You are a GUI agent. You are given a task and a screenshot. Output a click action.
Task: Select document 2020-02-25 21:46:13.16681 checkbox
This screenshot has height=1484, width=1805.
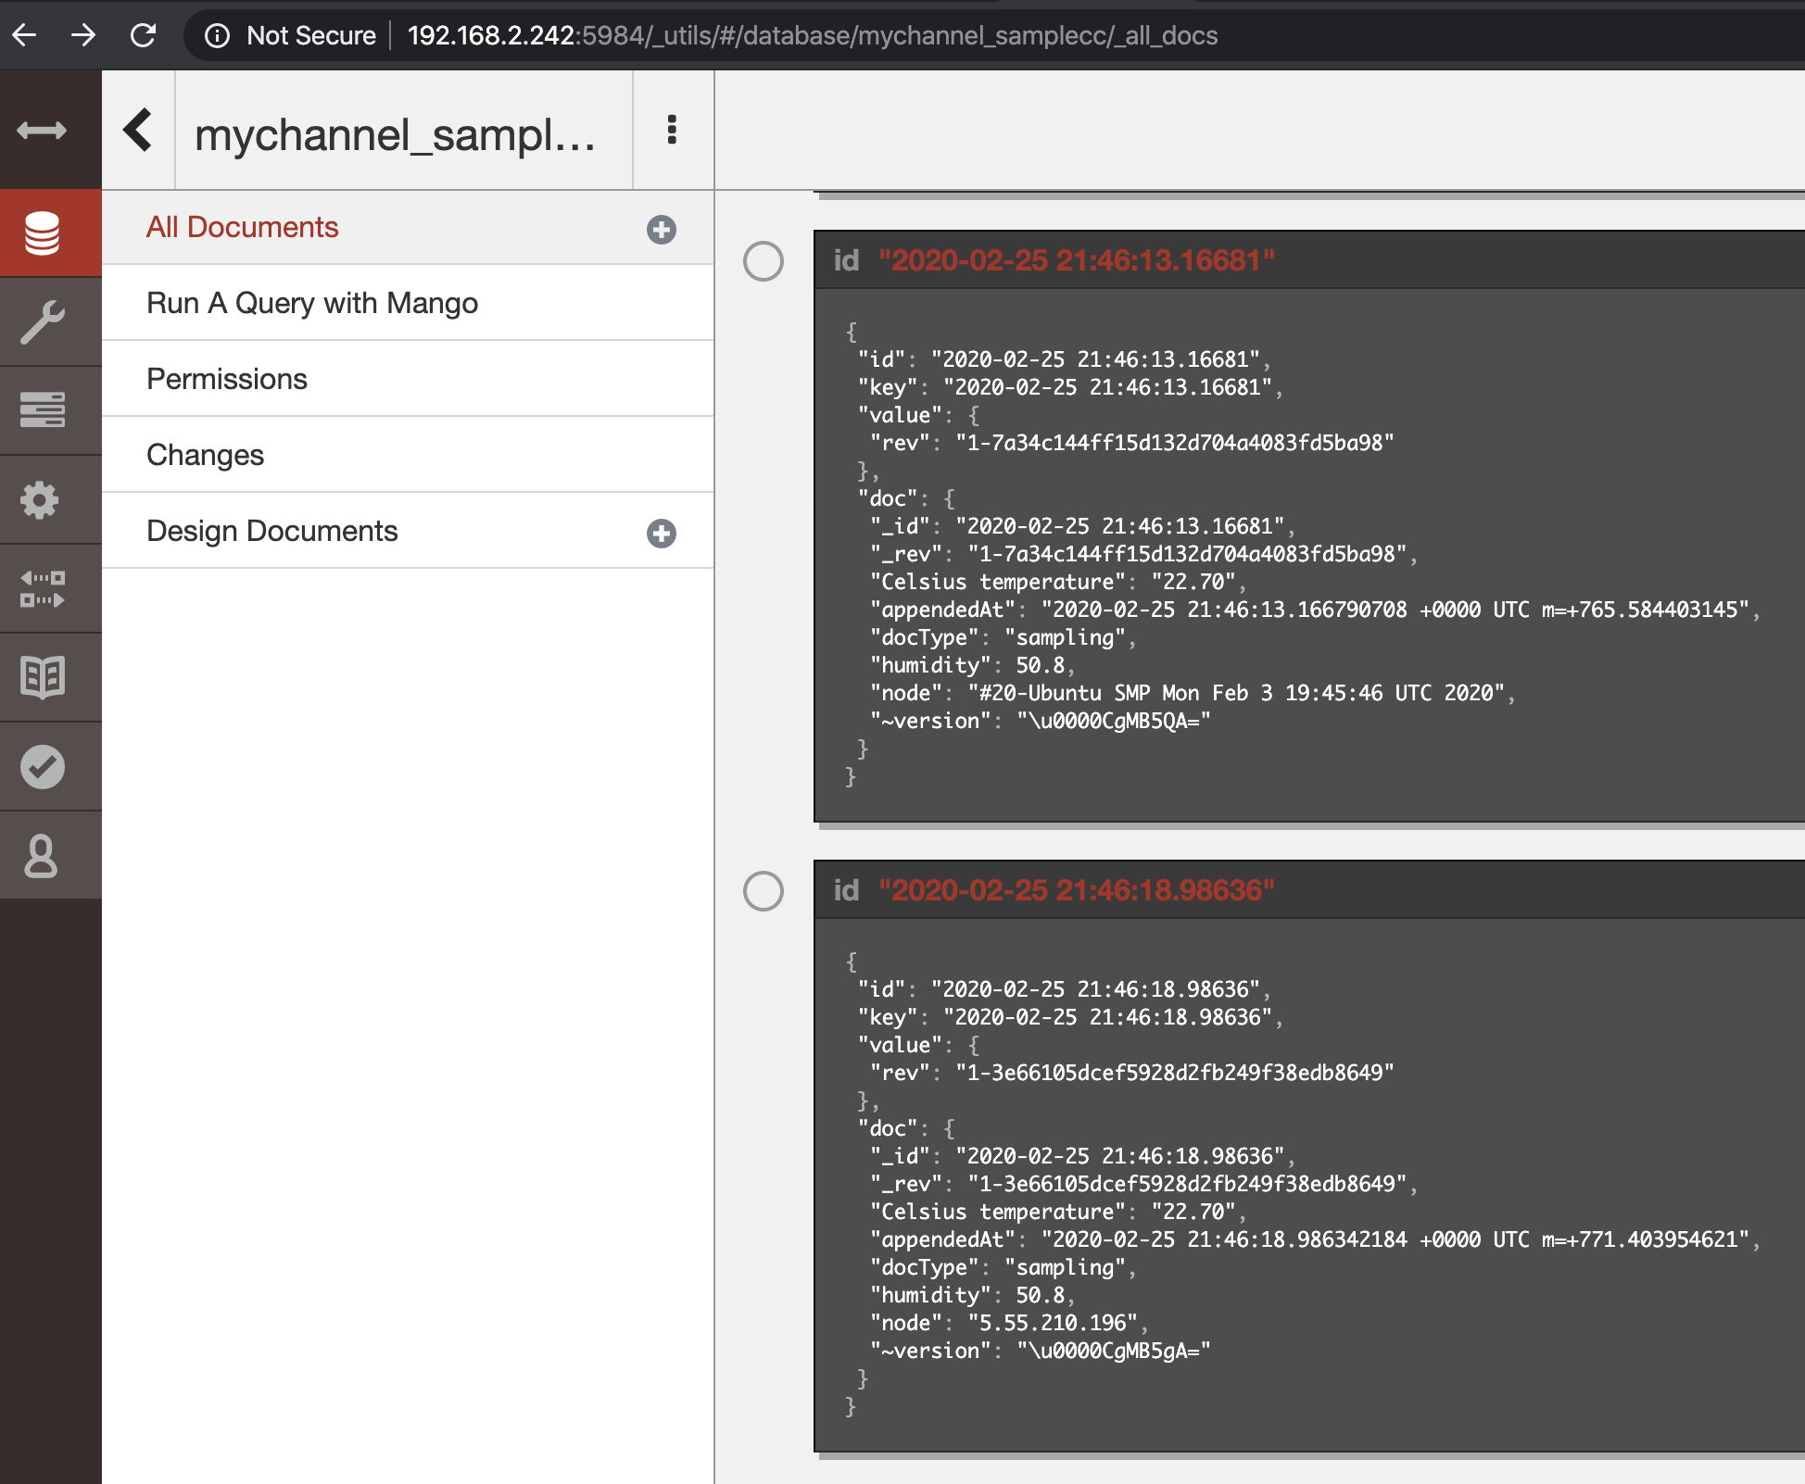pos(763,261)
